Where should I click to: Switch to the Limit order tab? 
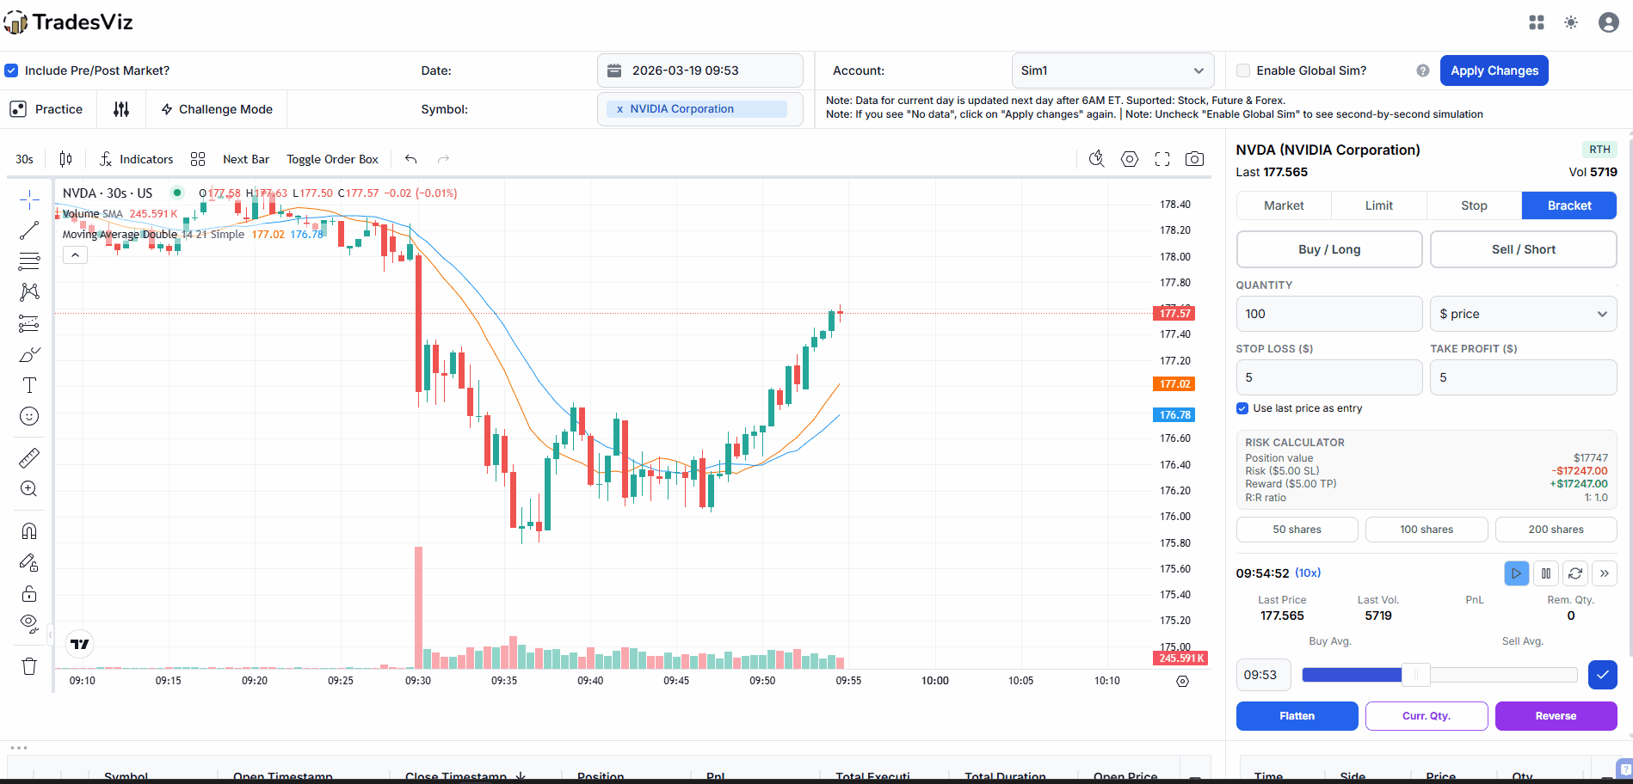[x=1378, y=205]
